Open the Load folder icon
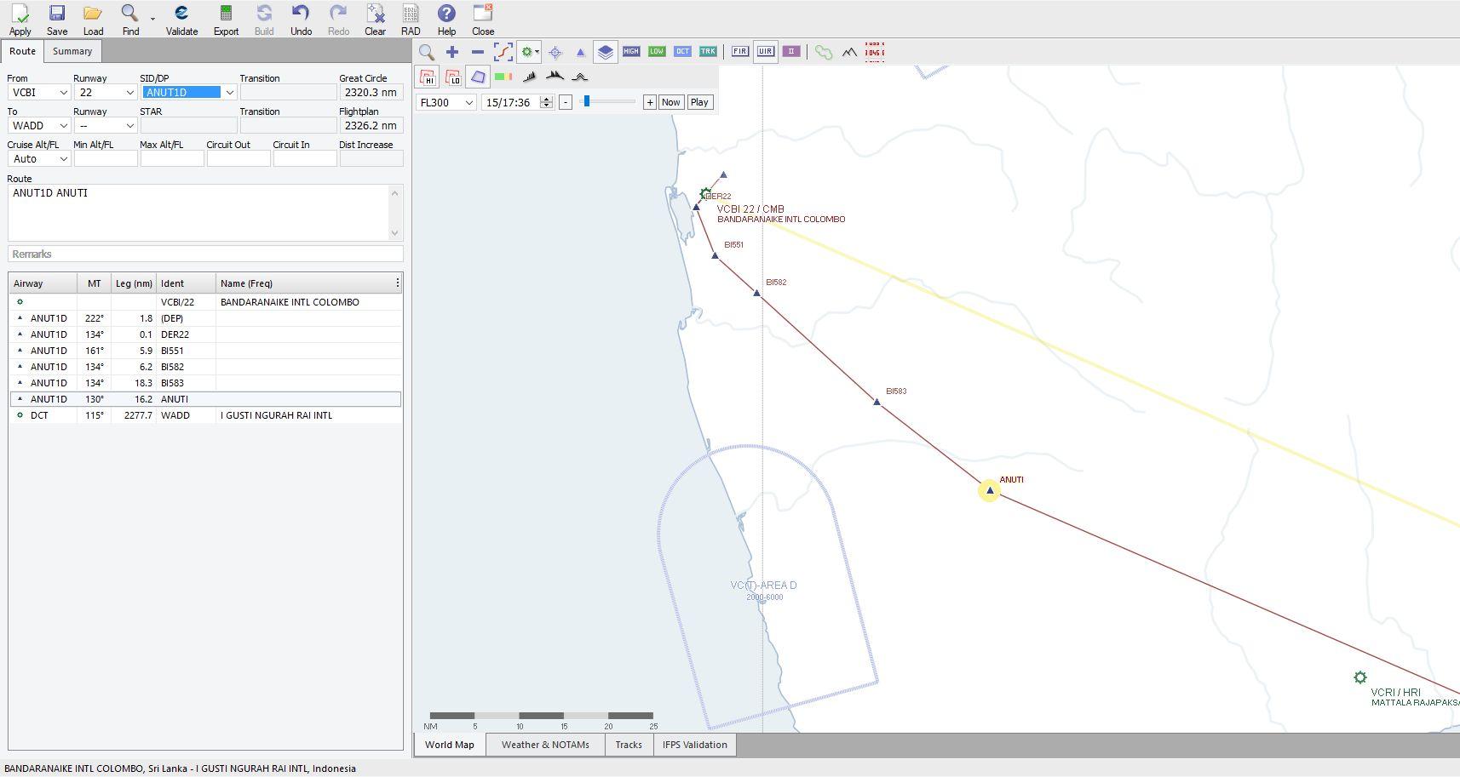This screenshot has width=1460, height=777. pos(93,14)
